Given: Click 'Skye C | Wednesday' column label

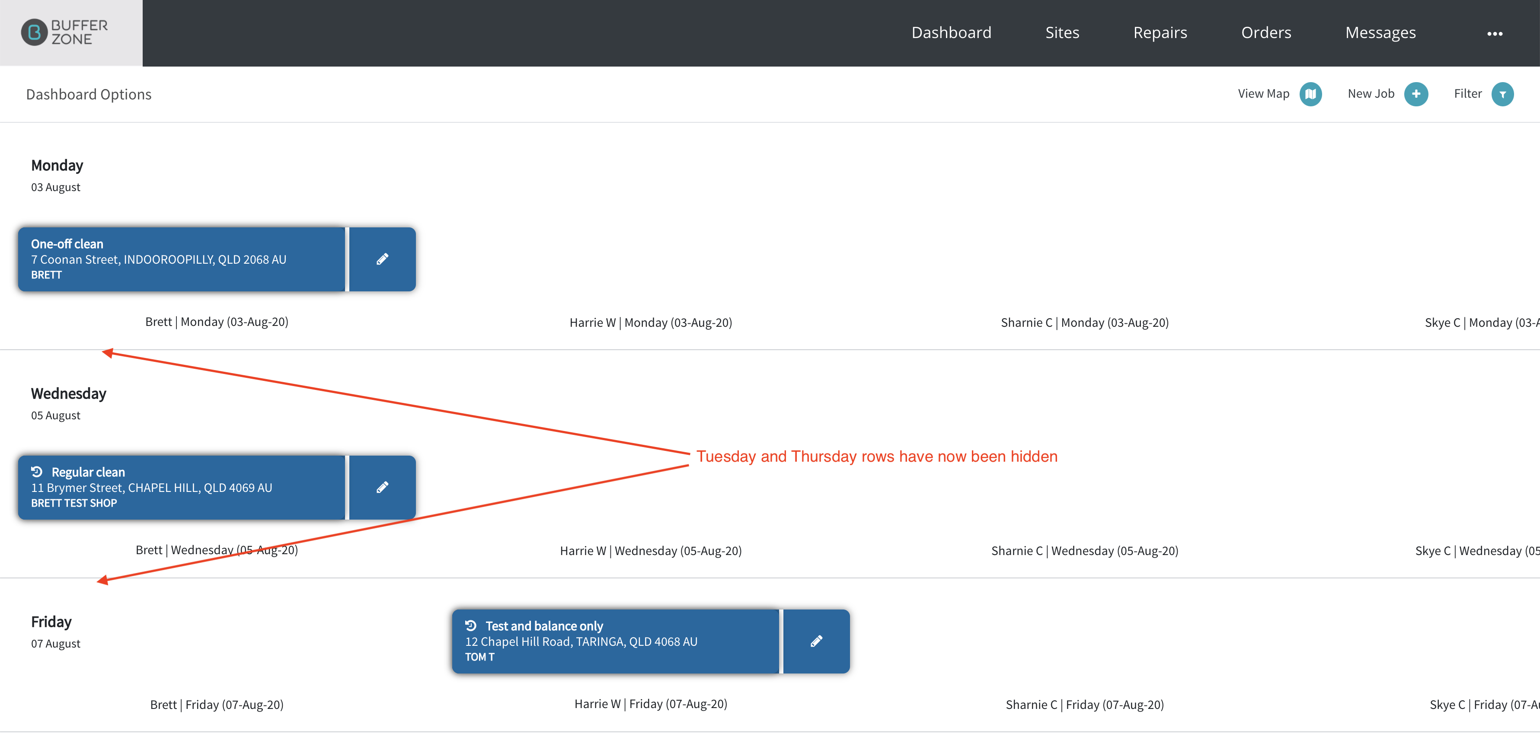Looking at the screenshot, I should tap(1476, 551).
